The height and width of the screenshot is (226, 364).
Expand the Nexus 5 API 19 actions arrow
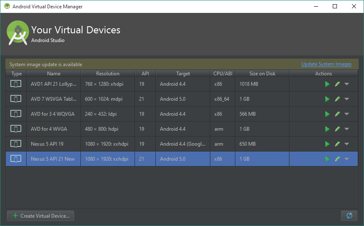347,144
